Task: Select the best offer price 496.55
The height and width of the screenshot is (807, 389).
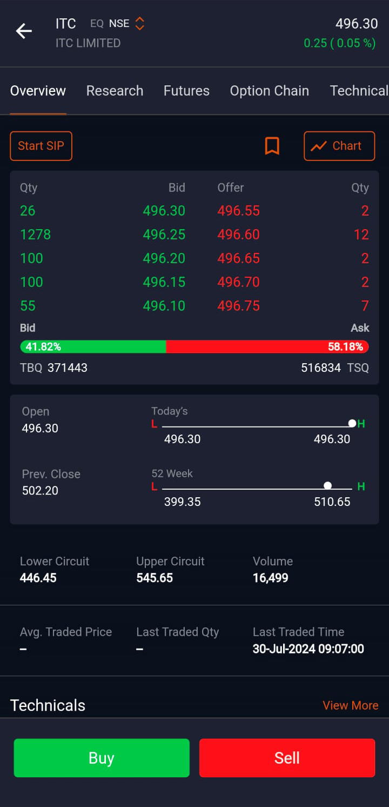Action: tap(238, 211)
